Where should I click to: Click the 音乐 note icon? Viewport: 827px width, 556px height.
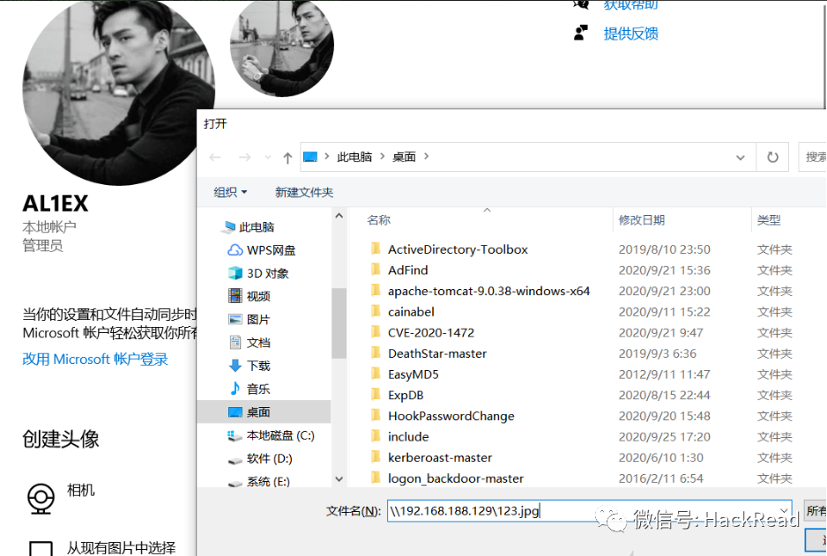click(x=235, y=389)
